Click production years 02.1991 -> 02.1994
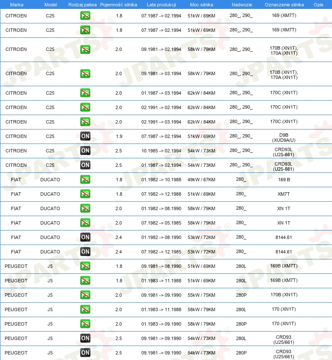Screen dimensions: 332x360 (161, 107)
